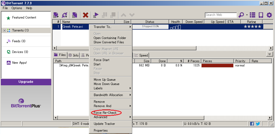Click the Add Torrent toolbar icon

[56, 15]
